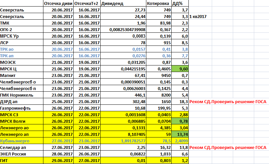The image size is (269, 164).
Task: Select the 'МРСК Ур' name cell
Action: (x=22, y=36)
